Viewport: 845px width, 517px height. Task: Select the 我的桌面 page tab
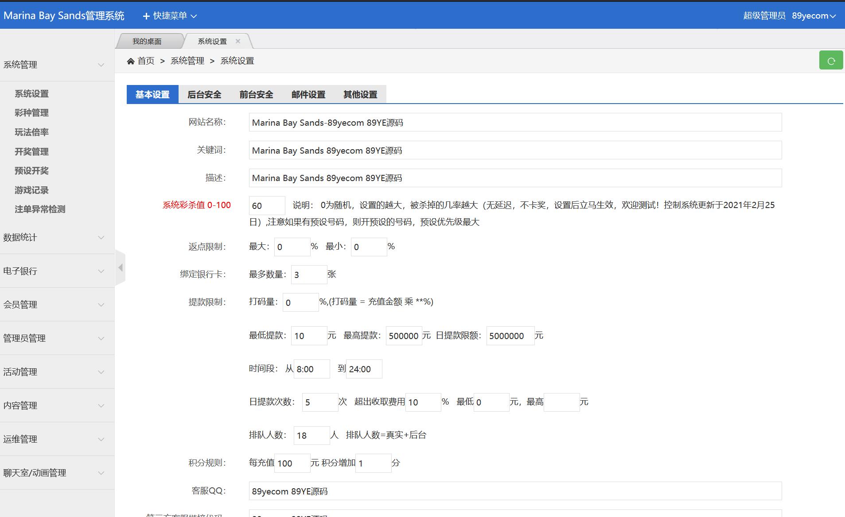coord(147,41)
